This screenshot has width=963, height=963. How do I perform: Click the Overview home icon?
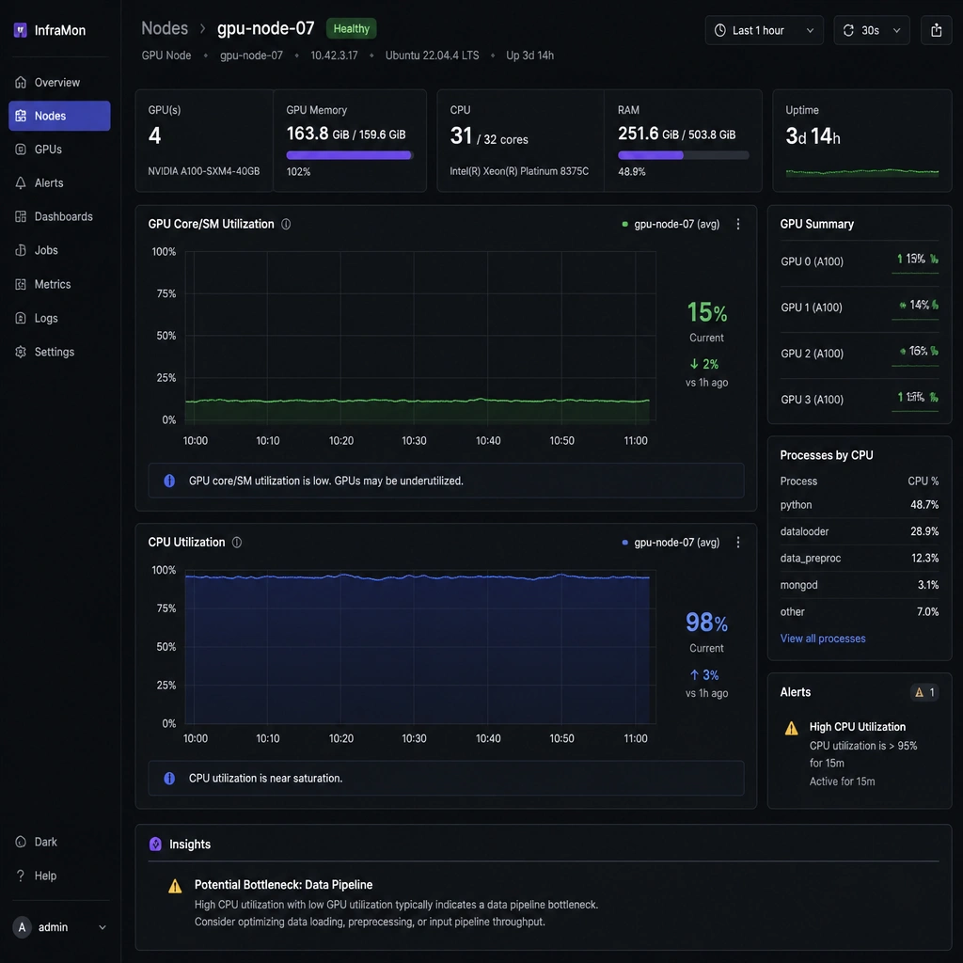tap(21, 83)
